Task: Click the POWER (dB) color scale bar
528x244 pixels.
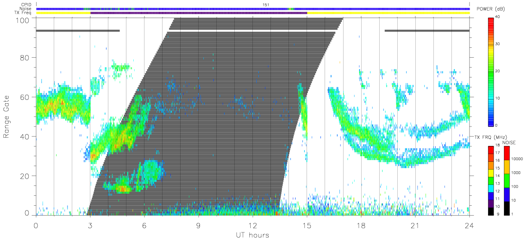Action: tap(491, 71)
